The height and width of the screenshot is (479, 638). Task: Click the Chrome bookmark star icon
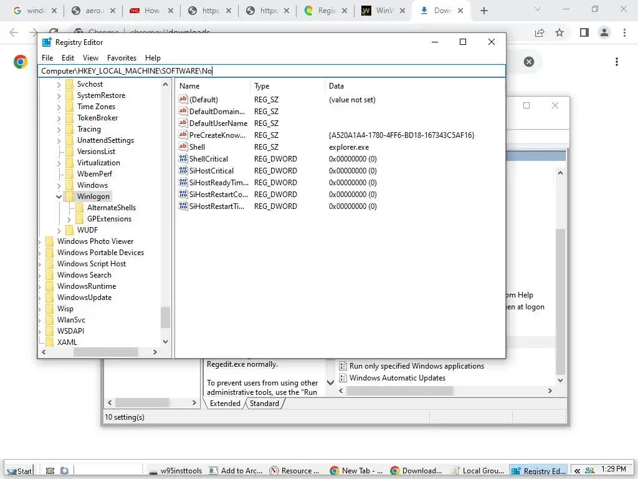(x=559, y=32)
